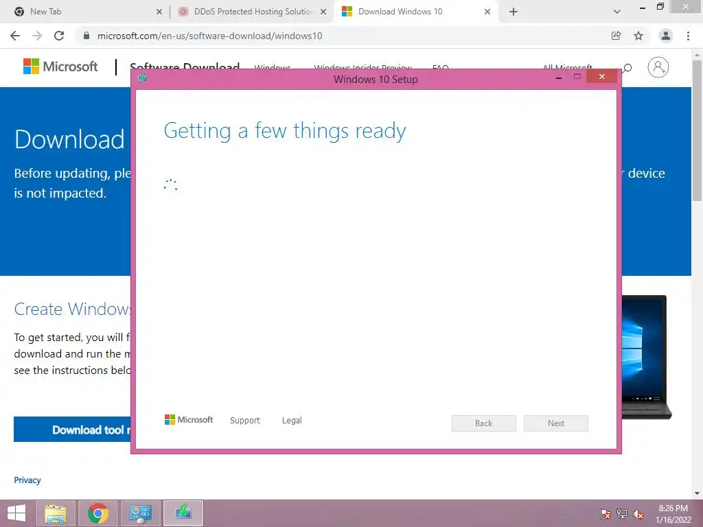Image resolution: width=703 pixels, height=527 pixels.
Task: Click the Microsoft logo on webpage
Action: pos(60,67)
